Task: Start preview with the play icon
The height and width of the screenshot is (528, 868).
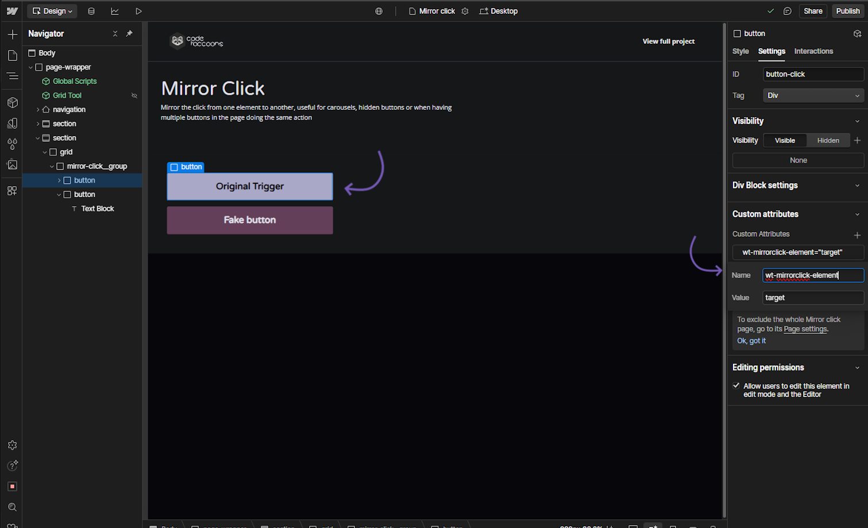Action: pyautogui.click(x=138, y=11)
